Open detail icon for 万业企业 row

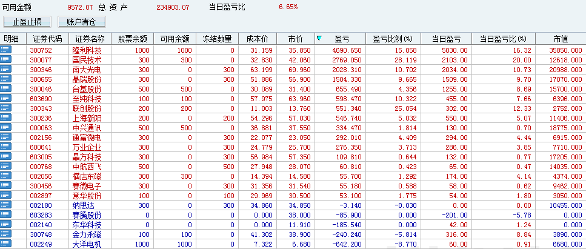point(6,147)
